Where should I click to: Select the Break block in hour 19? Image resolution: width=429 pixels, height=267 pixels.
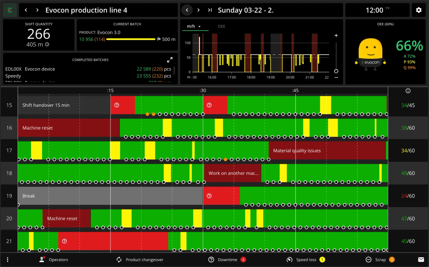[x=110, y=196]
